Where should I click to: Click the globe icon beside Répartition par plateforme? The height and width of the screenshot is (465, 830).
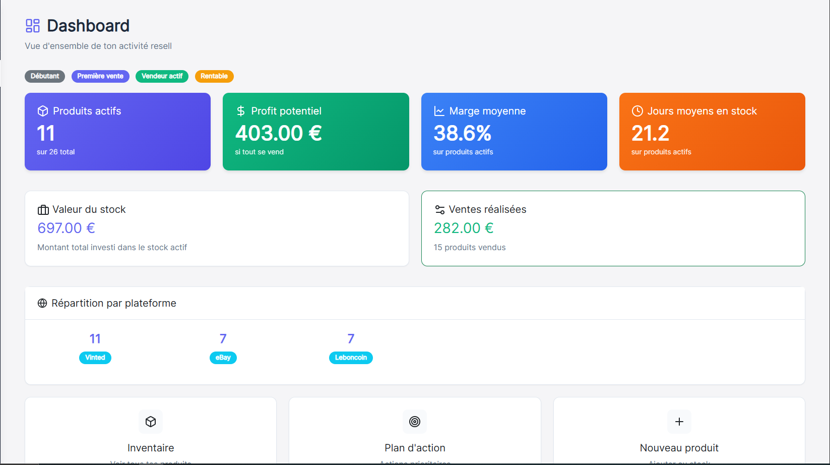(42, 303)
